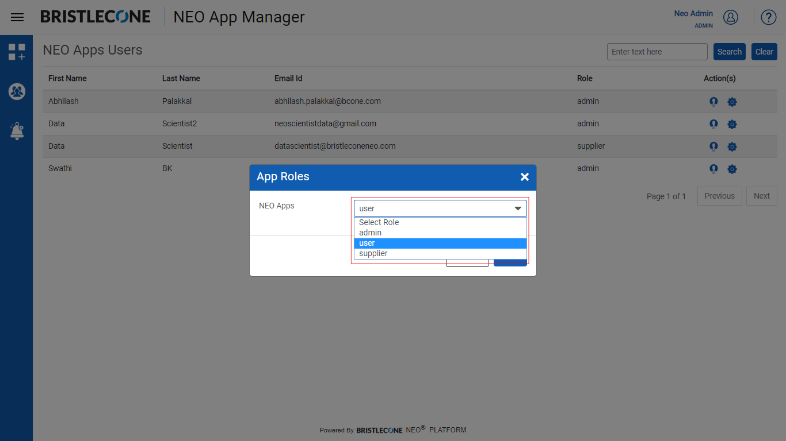This screenshot has height=441, width=786.
Task: Click the neoscientistdata@gmail.com email cell
Action: 325,123
